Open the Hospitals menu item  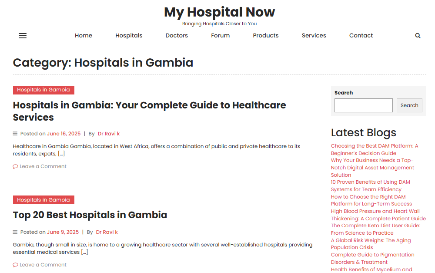[129, 36]
